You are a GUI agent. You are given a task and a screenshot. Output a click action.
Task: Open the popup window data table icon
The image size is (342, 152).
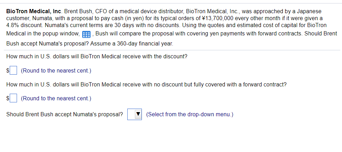86,34
